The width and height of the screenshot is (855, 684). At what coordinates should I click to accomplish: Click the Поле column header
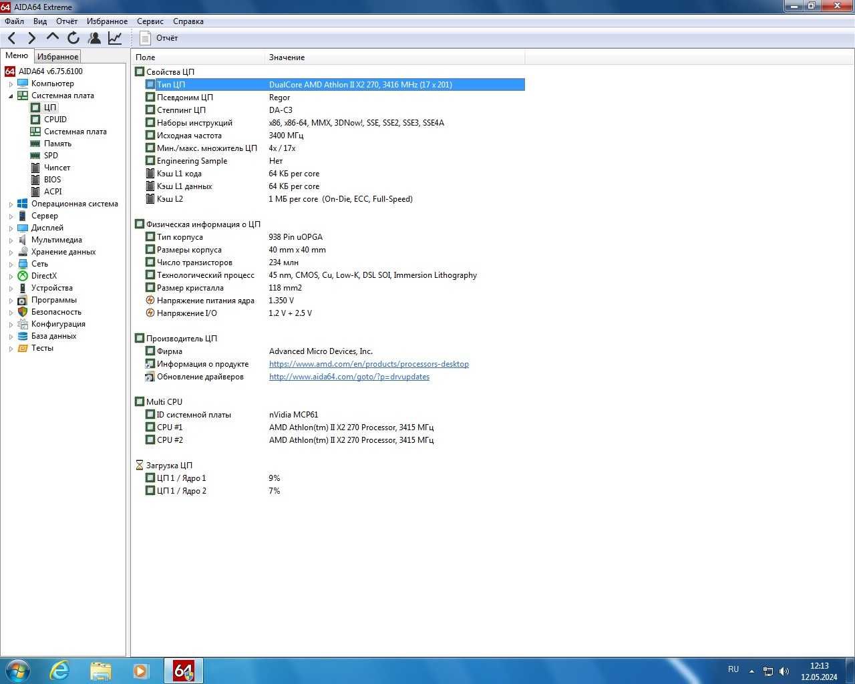coord(198,57)
